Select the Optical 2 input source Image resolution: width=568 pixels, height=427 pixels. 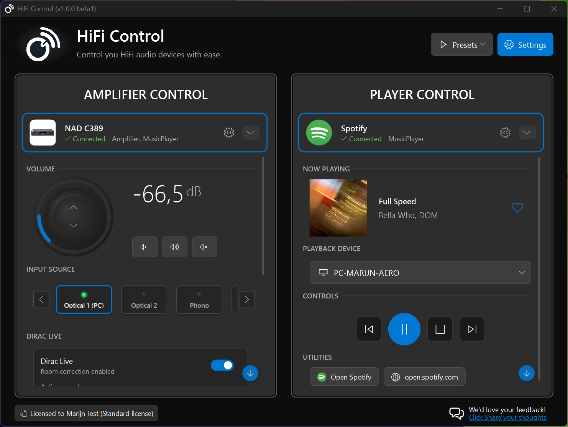click(x=144, y=300)
